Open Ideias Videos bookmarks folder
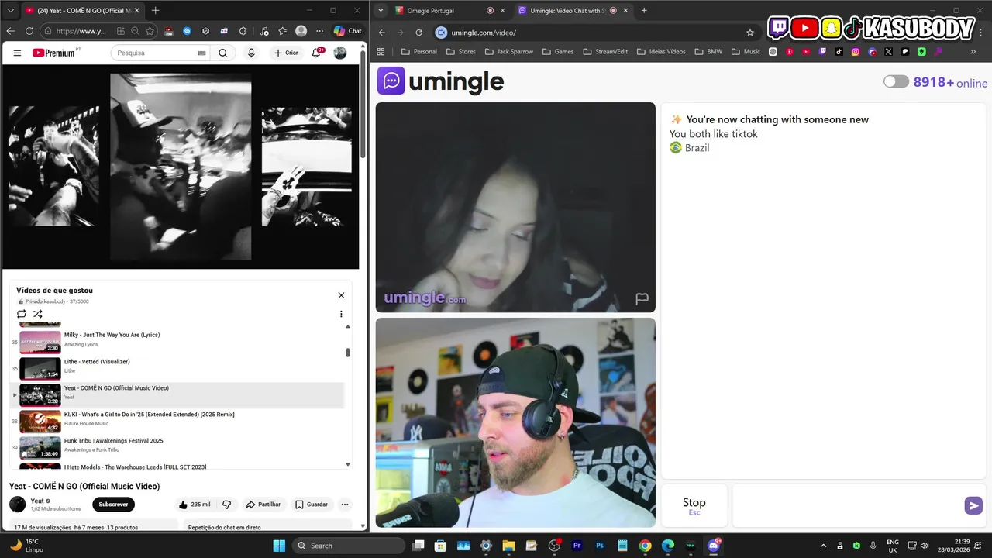992x558 pixels. pos(661,52)
